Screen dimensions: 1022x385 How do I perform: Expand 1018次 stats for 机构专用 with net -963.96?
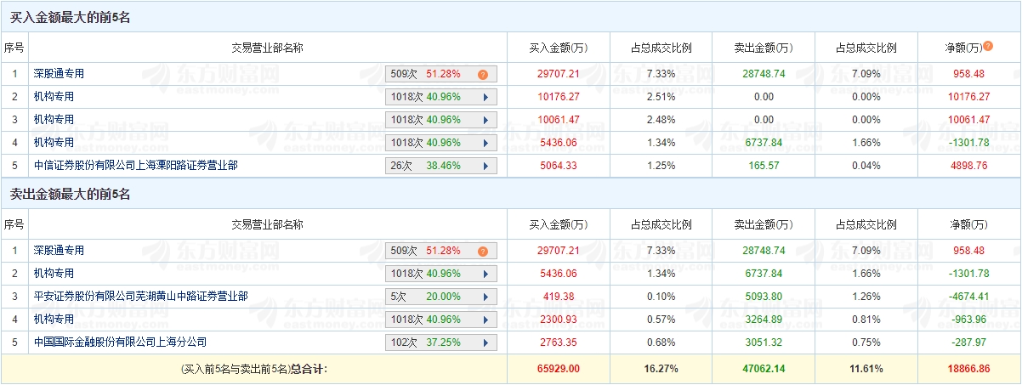pyautogui.click(x=485, y=320)
